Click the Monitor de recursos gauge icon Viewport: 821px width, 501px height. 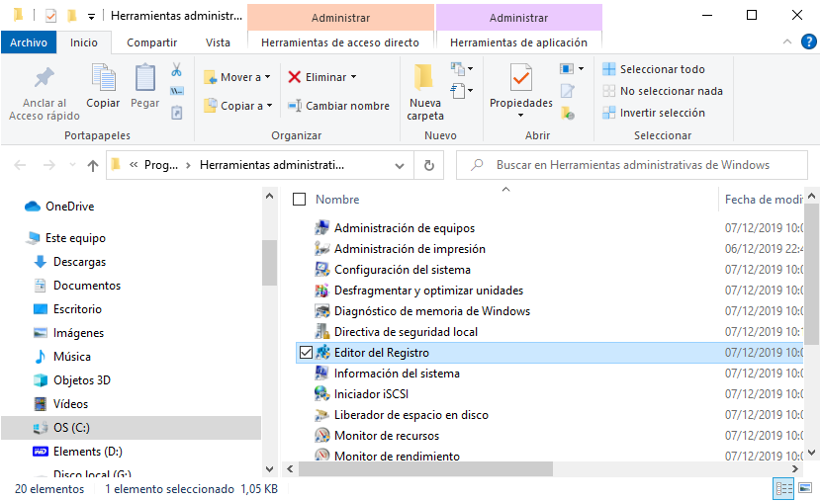coord(321,435)
